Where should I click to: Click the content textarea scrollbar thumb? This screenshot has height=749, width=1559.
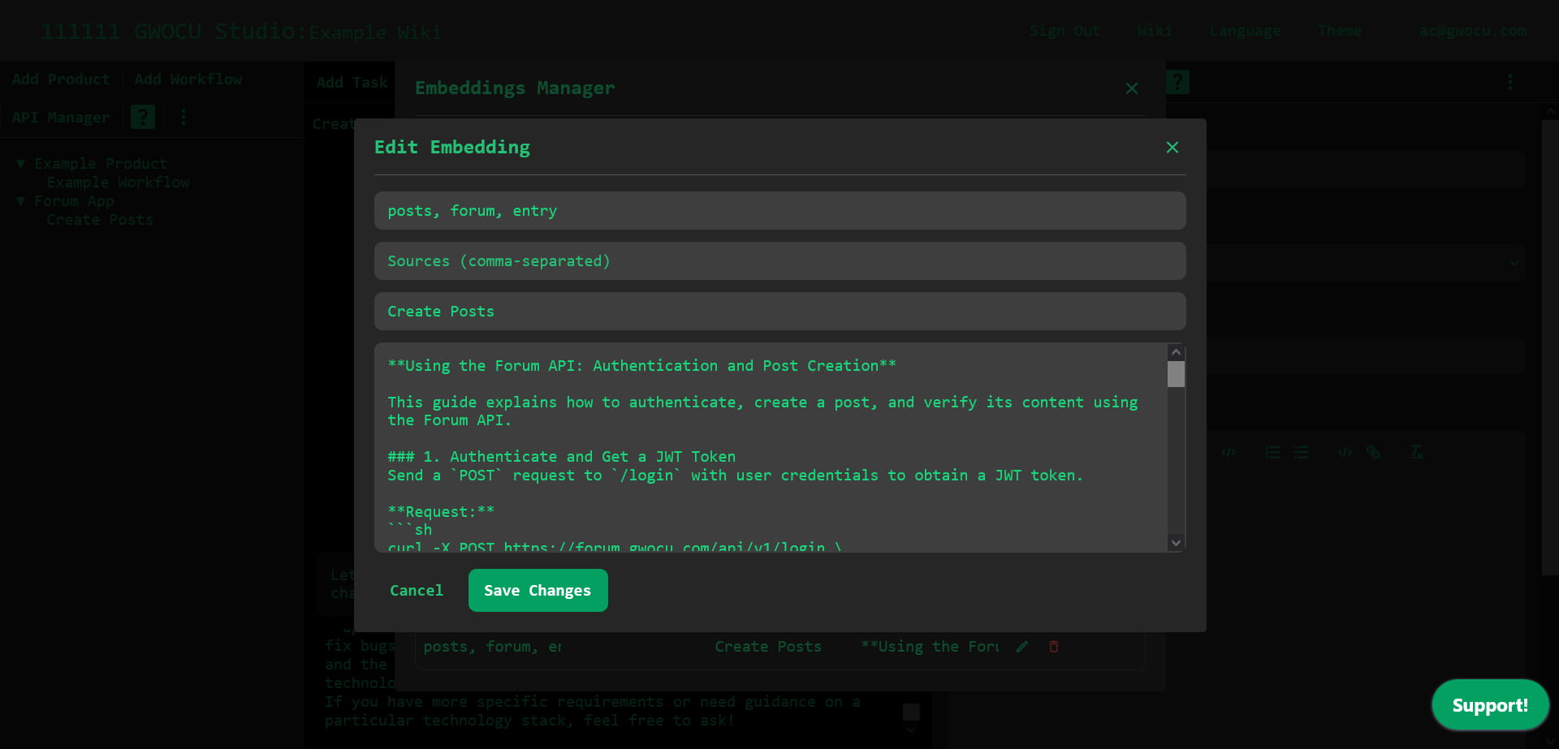coord(1176,374)
